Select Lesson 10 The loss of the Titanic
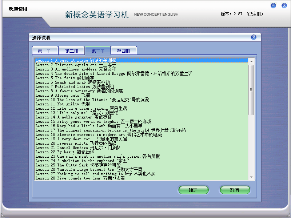Viewport: 291px width, 218px height. coord(141,100)
